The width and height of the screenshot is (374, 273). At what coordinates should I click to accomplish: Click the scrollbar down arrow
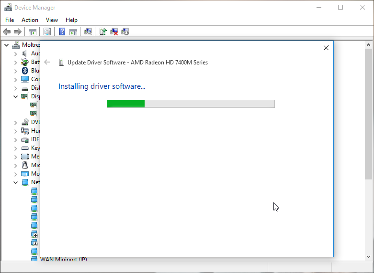368,257
